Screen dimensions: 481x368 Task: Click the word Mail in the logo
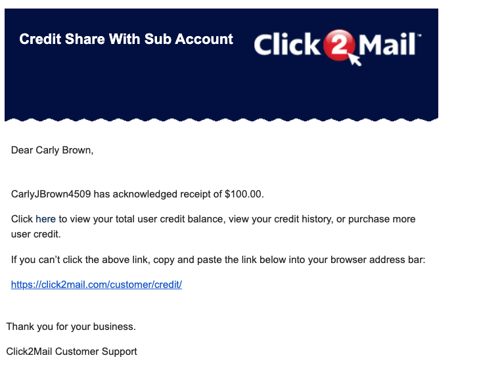(x=387, y=45)
